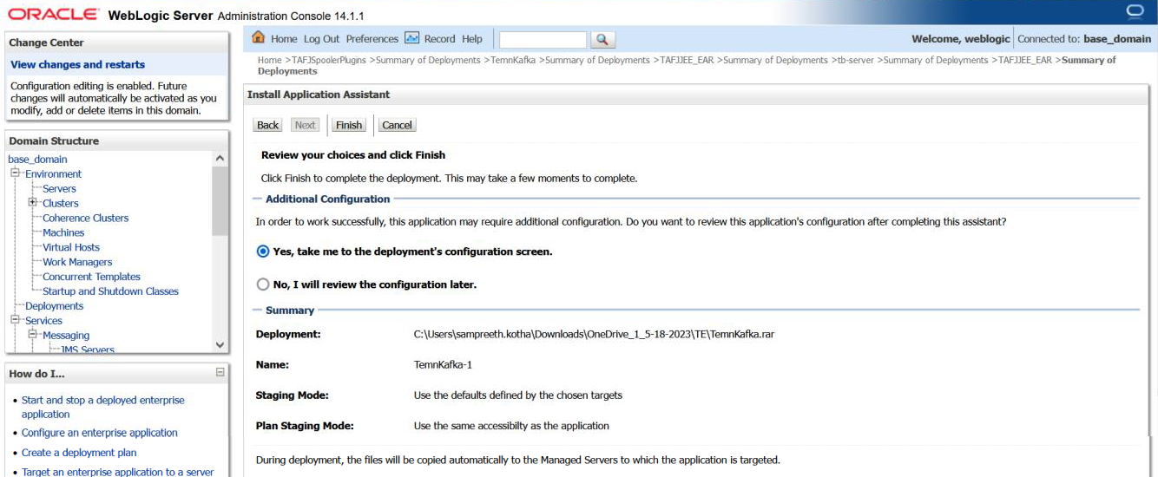Viewport: 1158px width, 477px height.
Task: Click the Oracle icon at top right
Action: tap(1134, 10)
